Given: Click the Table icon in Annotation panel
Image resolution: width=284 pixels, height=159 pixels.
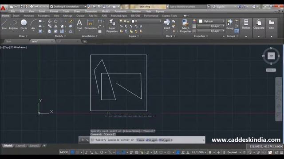Looking at the screenshot, I should 100,31.
